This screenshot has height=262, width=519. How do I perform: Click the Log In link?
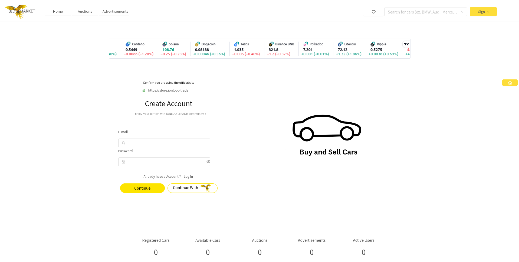point(188,176)
